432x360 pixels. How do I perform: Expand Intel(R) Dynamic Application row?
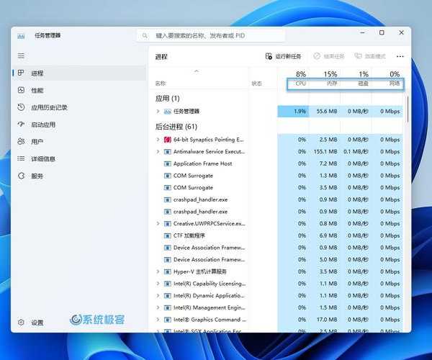click(x=158, y=295)
